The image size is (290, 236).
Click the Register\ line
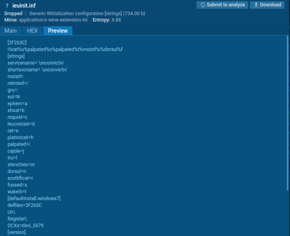click(x=18, y=218)
